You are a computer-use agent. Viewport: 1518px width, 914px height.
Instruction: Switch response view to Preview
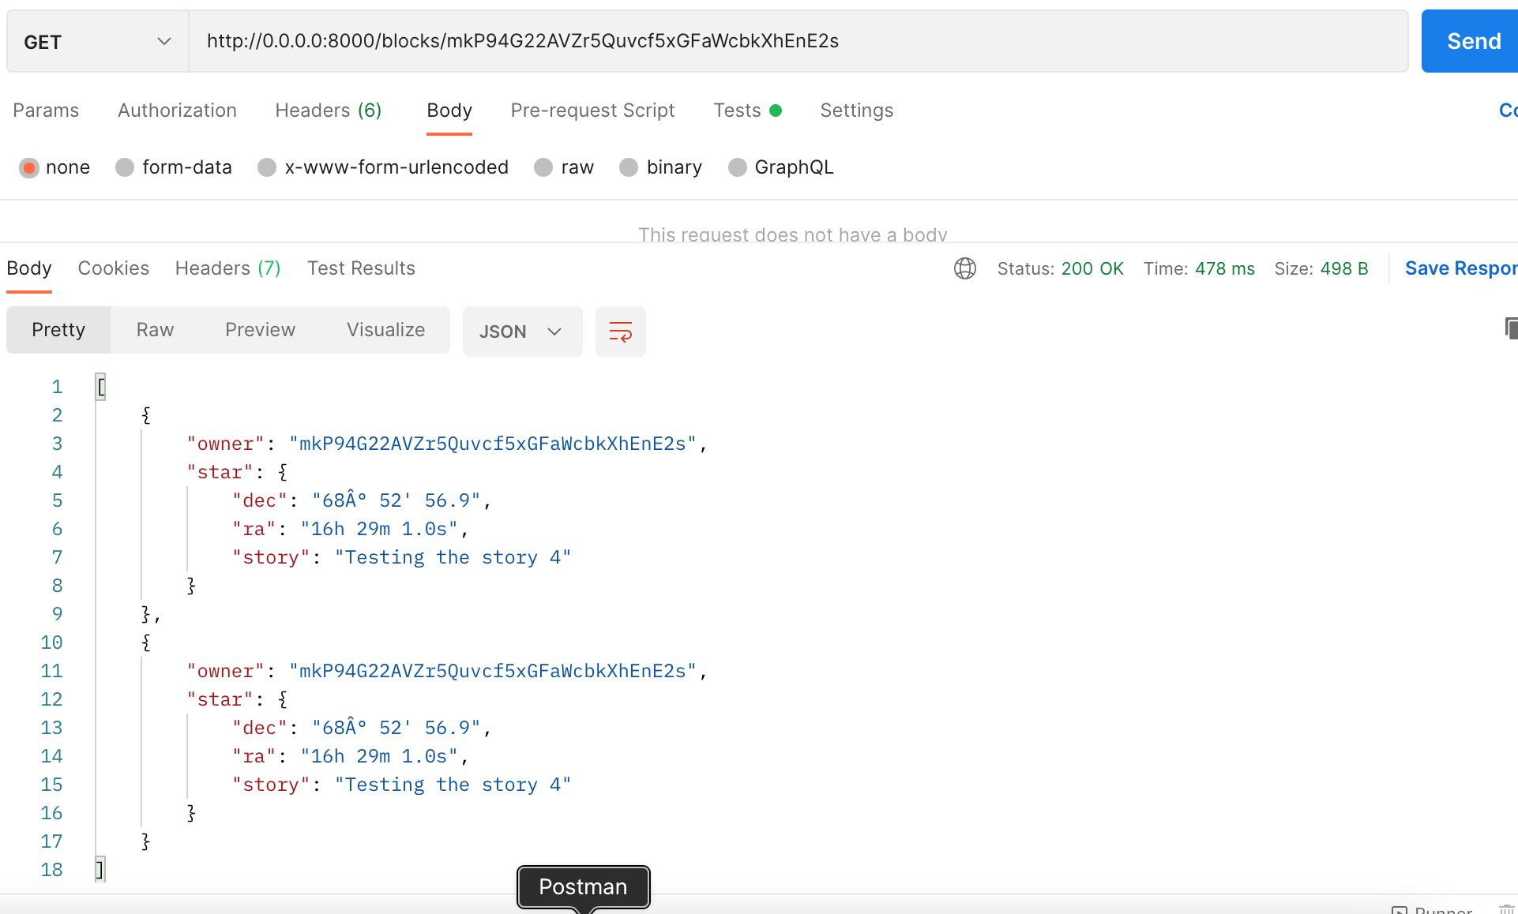[260, 330]
